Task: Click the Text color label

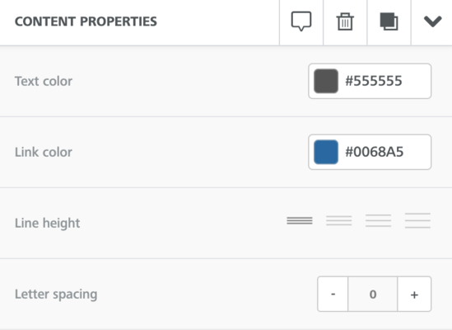Action: coord(44,81)
